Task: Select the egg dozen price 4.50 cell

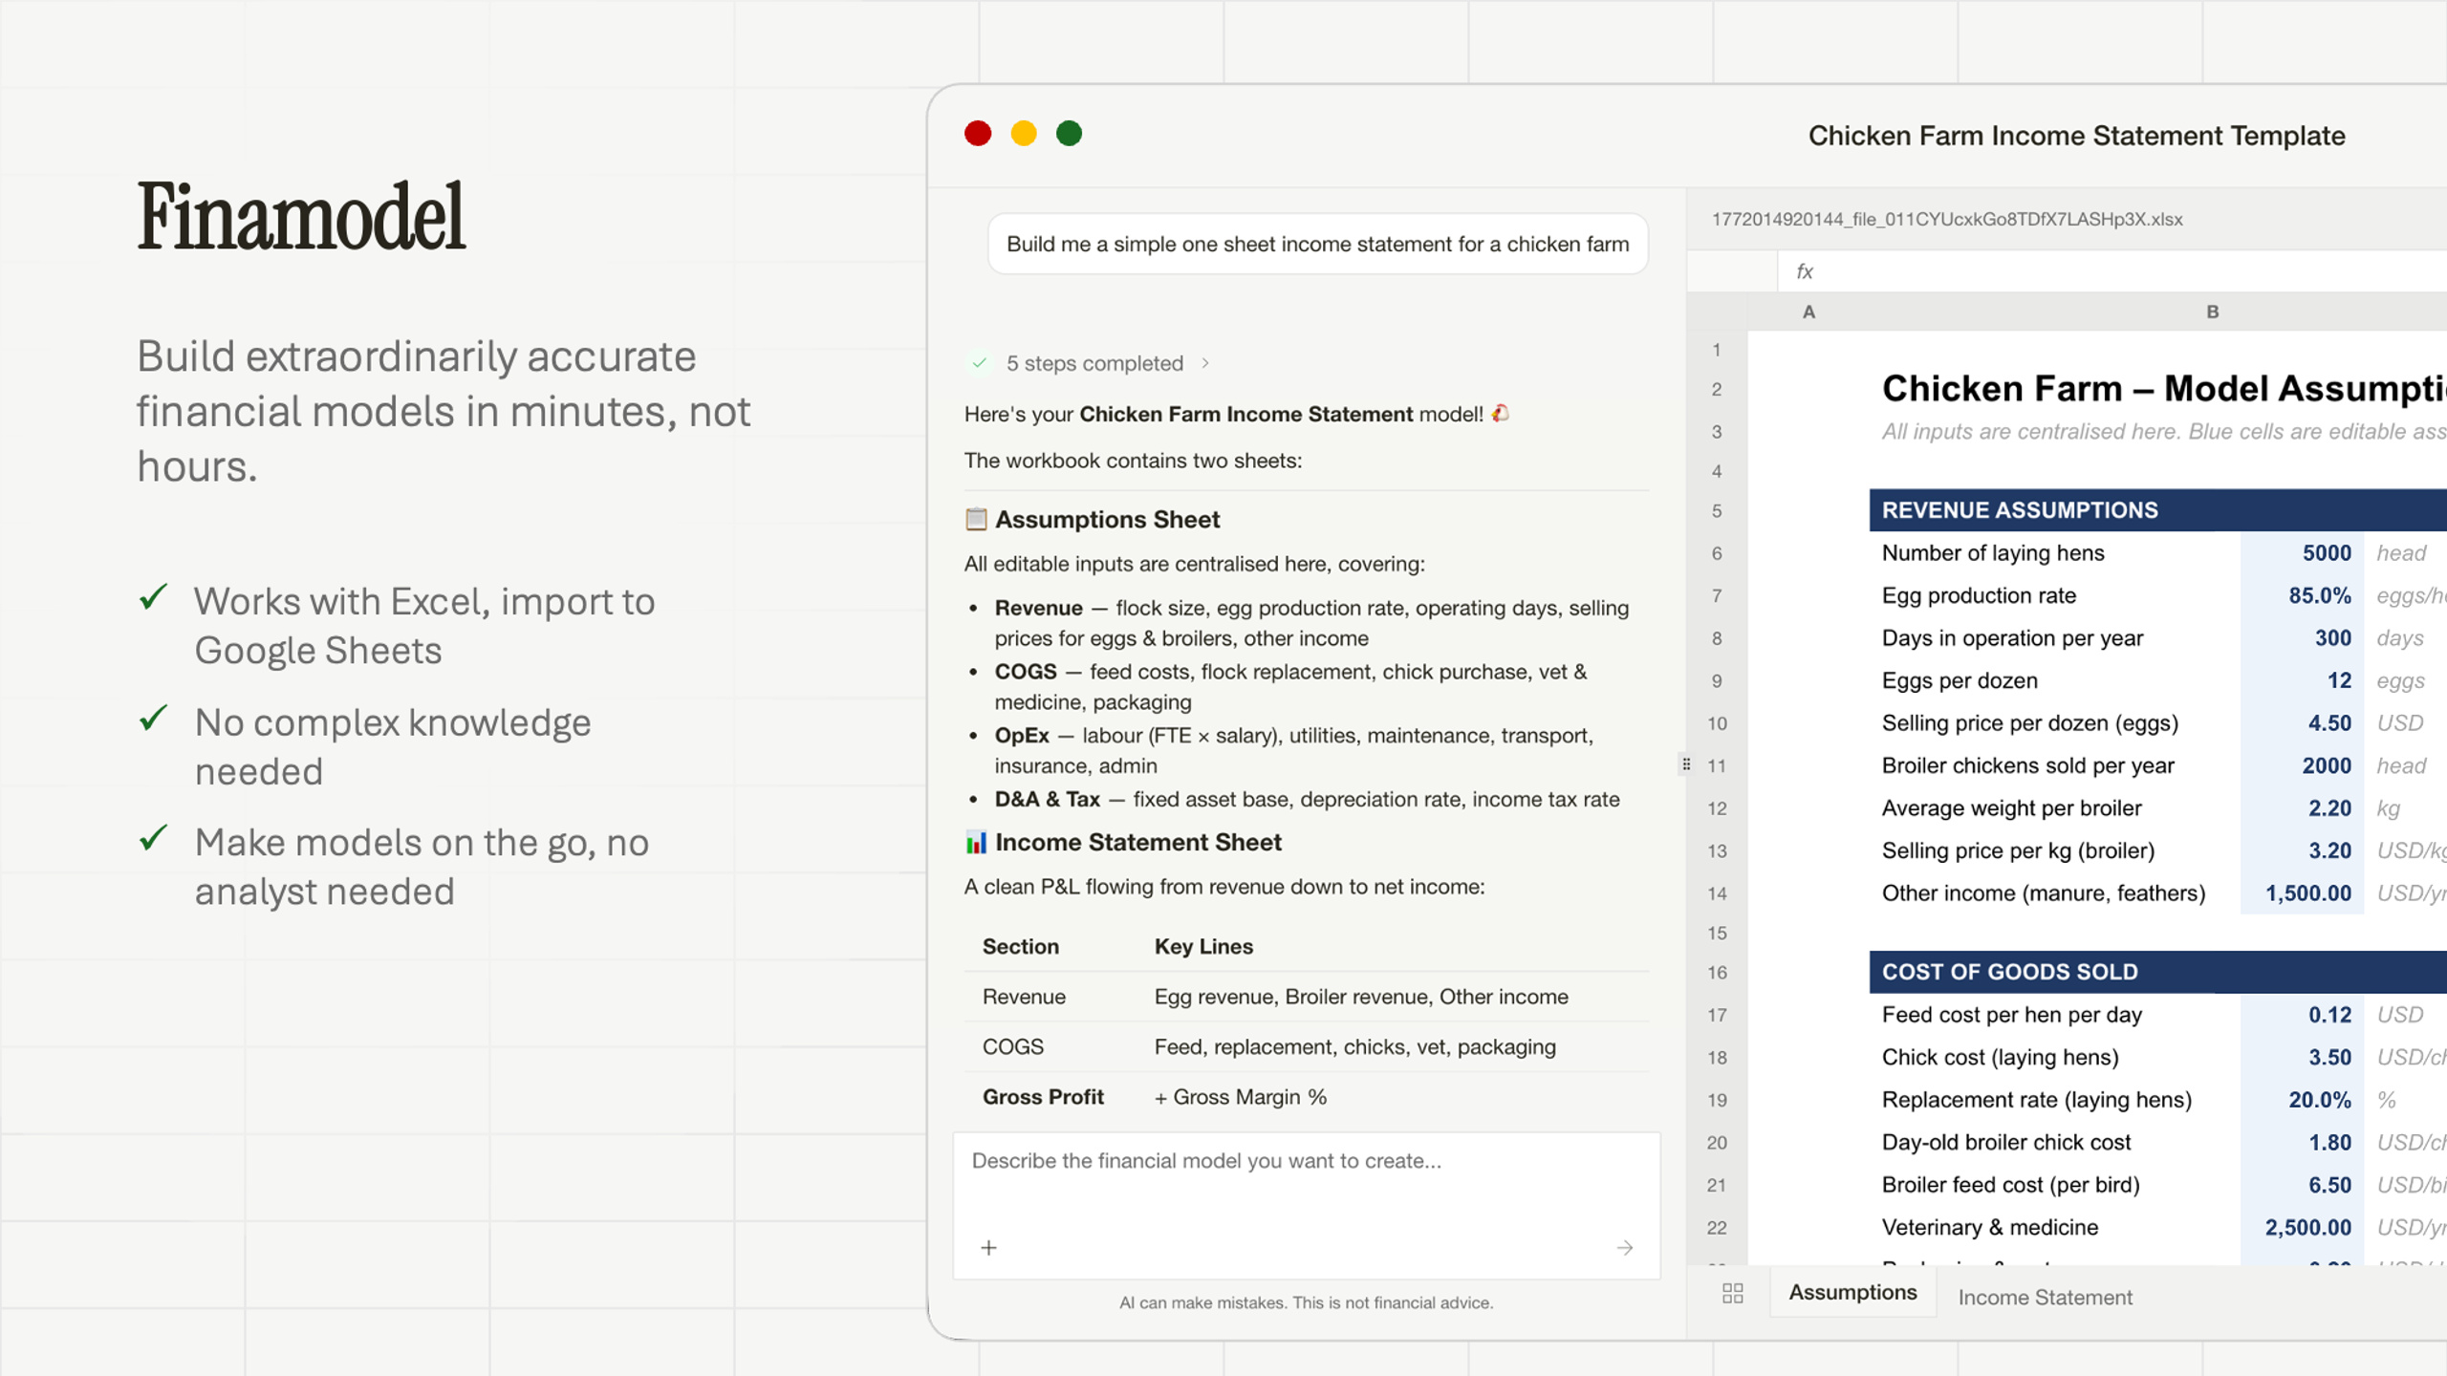Action: [x=2302, y=723]
